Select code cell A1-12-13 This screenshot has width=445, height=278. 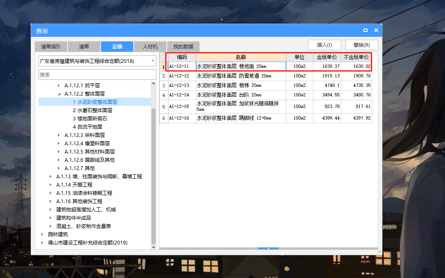click(182, 85)
